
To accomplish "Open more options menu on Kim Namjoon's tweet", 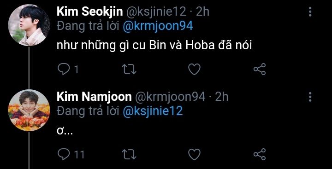I will tap(310, 97).
